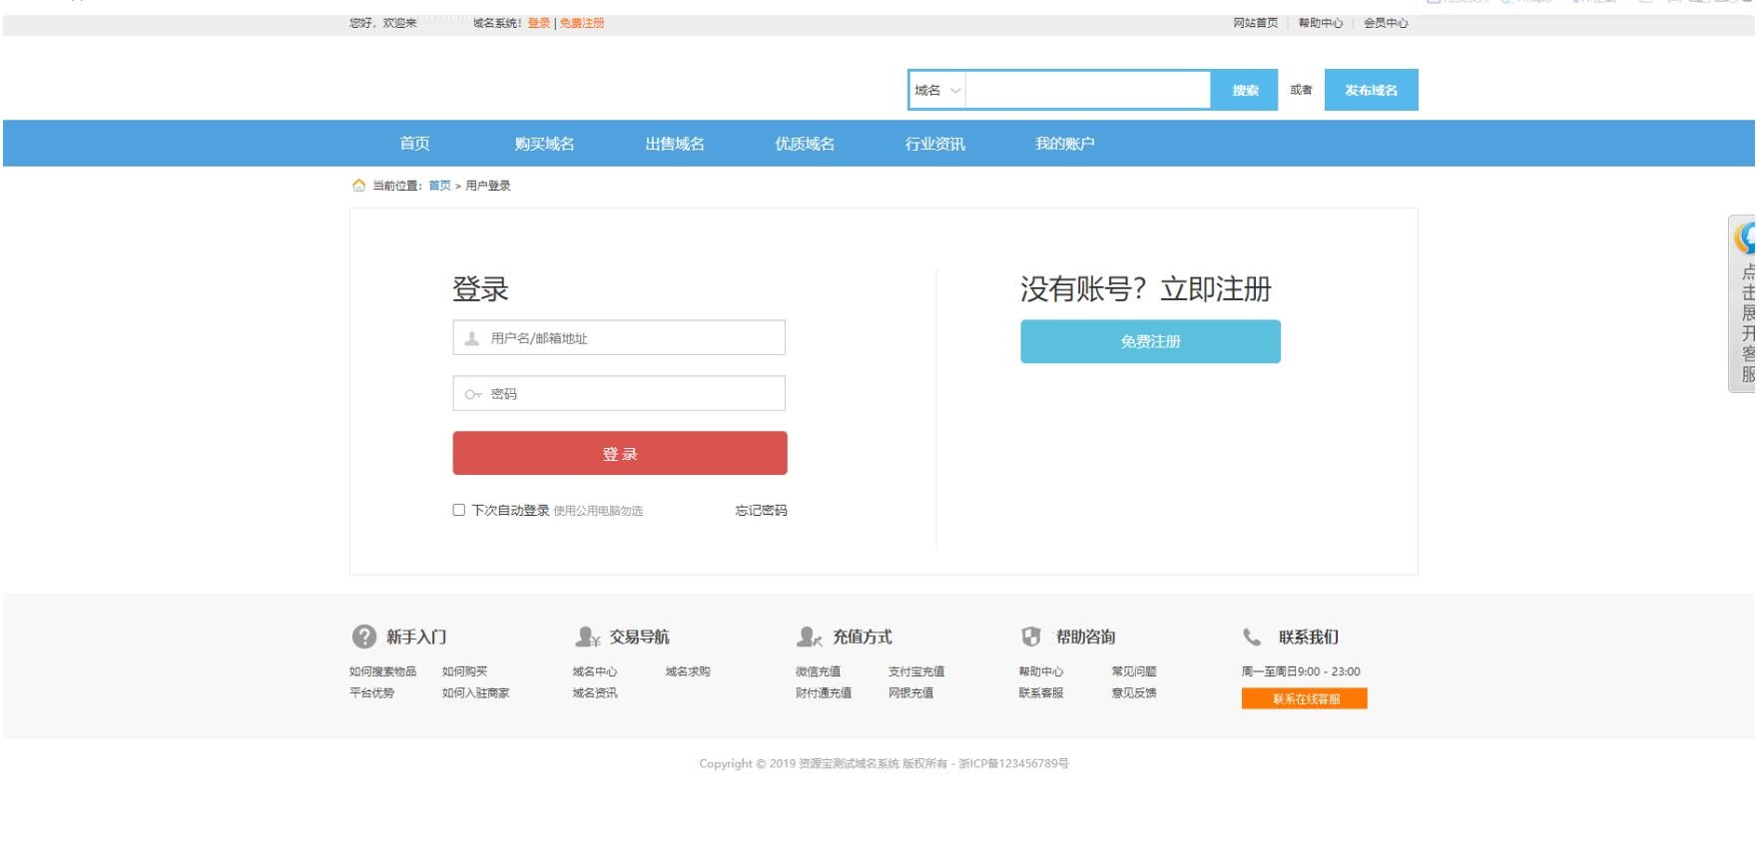Open the 意见反馈 footer link
The height and width of the screenshot is (862, 1757).
(x=1134, y=692)
